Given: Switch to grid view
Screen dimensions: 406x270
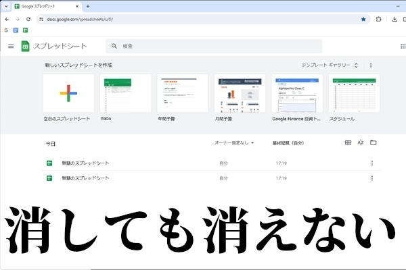Looking at the screenshot, I should pyautogui.click(x=348, y=142).
